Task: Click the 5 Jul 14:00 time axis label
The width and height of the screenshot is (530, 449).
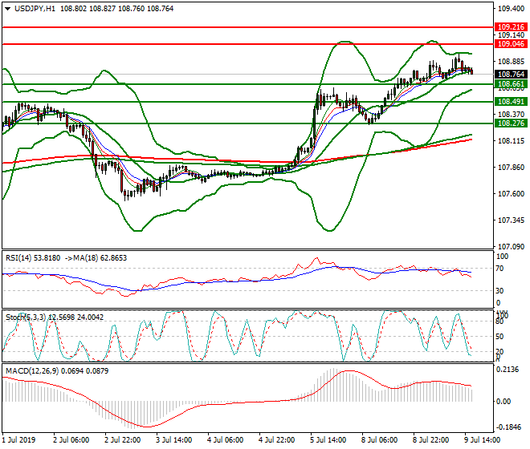Action: click(329, 440)
